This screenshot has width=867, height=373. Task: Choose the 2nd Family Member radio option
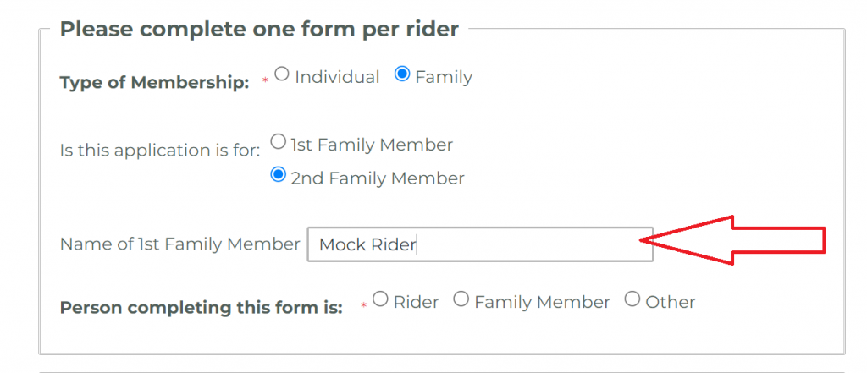(x=277, y=177)
